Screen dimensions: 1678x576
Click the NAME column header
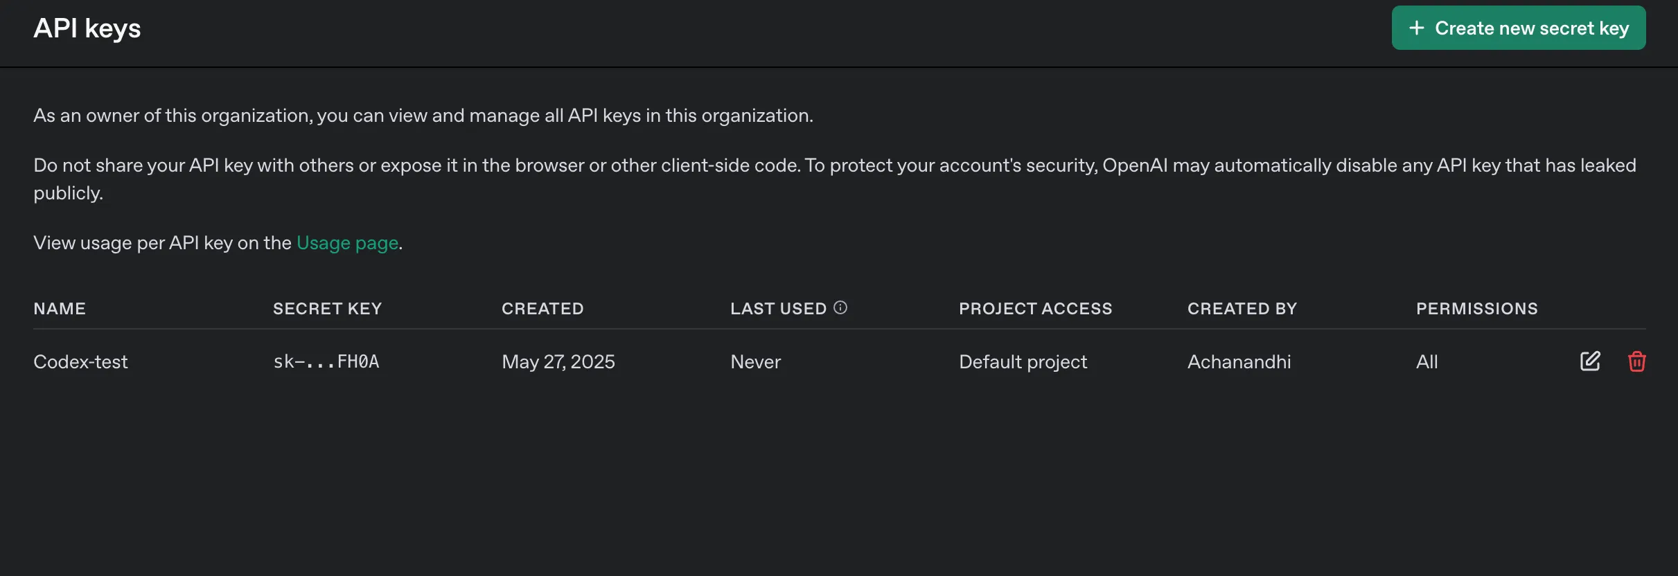[60, 309]
